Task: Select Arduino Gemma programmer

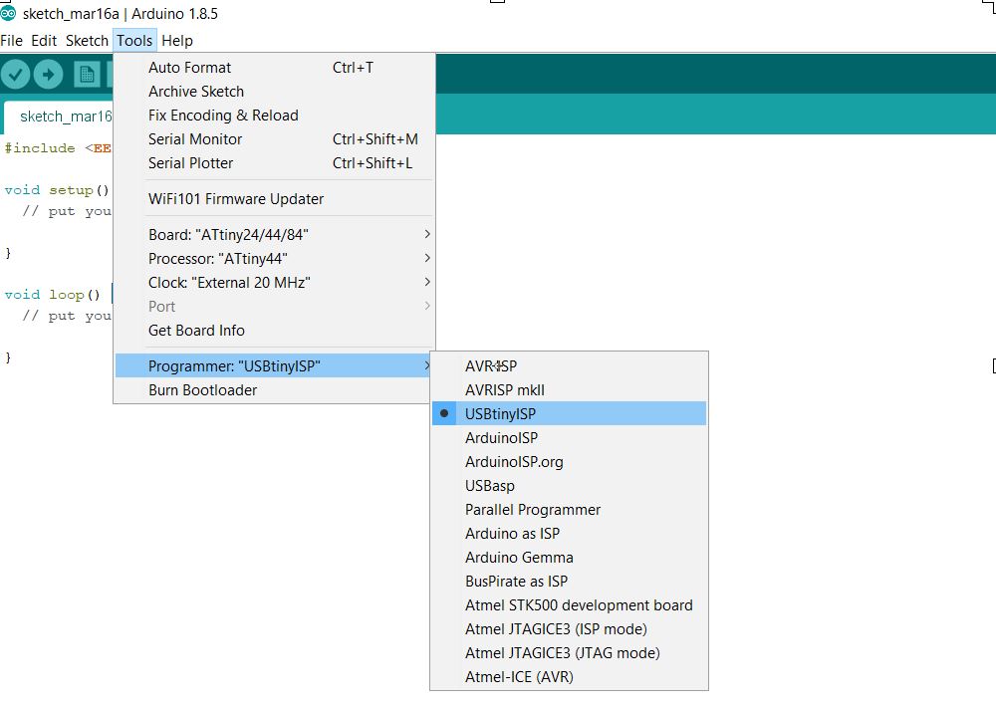Action: 569,558
